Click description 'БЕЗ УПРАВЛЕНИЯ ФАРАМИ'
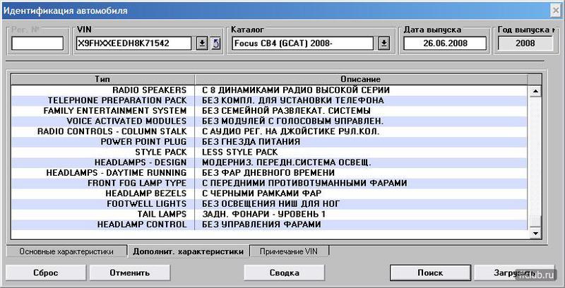Image resolution: width=565 pixels, height=288 pixels. [261, 224]
